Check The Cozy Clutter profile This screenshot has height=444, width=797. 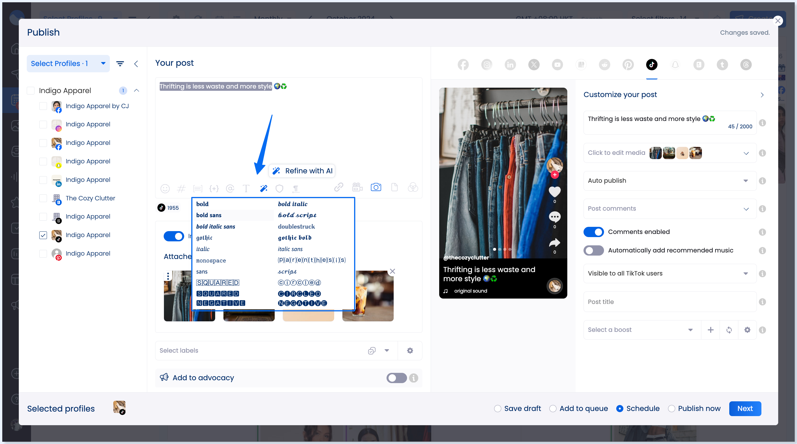tap(43, 198)
